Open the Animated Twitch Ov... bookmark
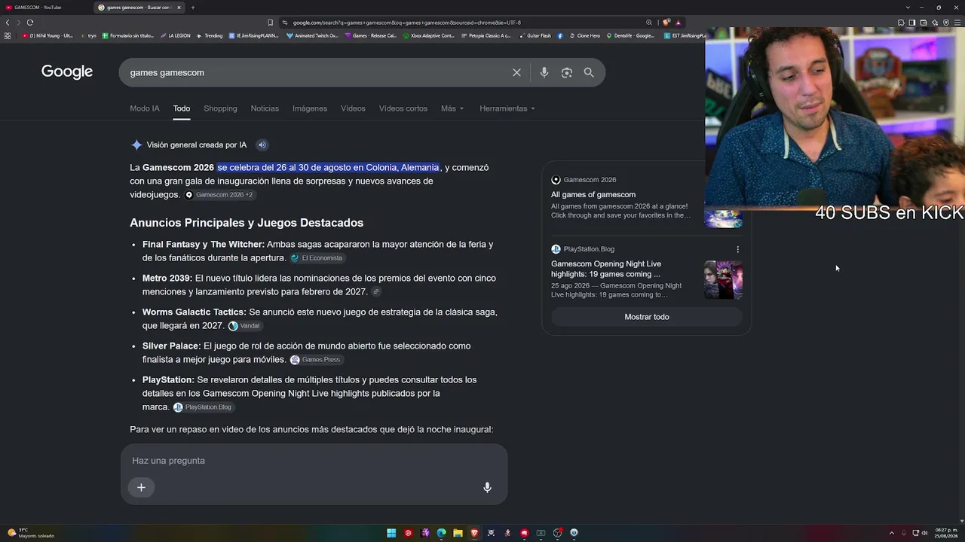This screenshot has width=965, height=542. pos(313,35)
